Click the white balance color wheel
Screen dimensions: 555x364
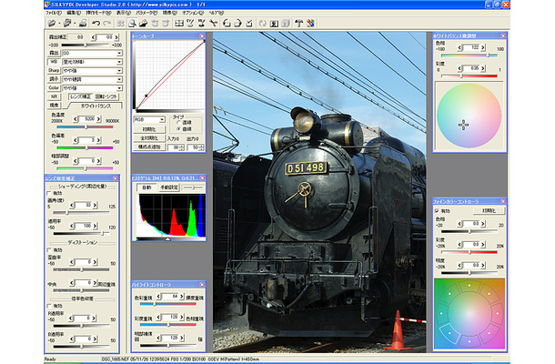click(469, 116)
